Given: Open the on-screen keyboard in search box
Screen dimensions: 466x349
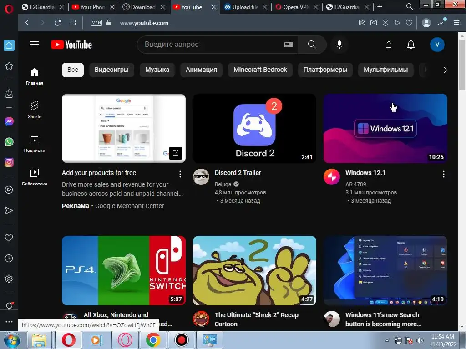Looking at the screenshot, I should tap(289, 45).
